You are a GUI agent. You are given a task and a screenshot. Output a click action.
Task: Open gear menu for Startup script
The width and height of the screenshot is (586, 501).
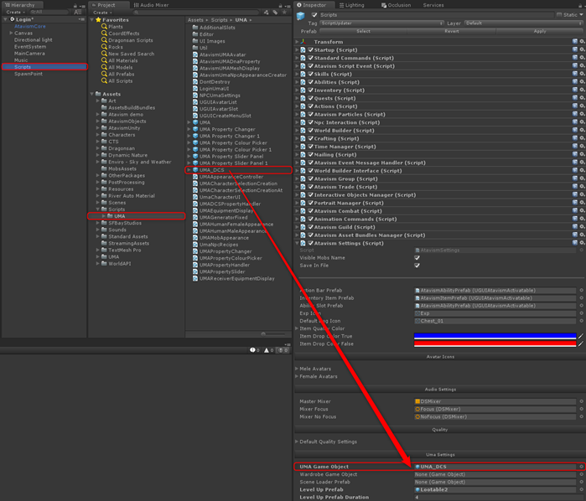coord(581,49)
